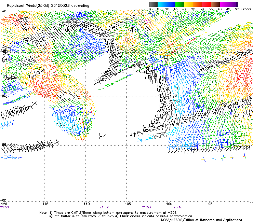Click the '-60' latitude axis label

(x=3, y=200)
